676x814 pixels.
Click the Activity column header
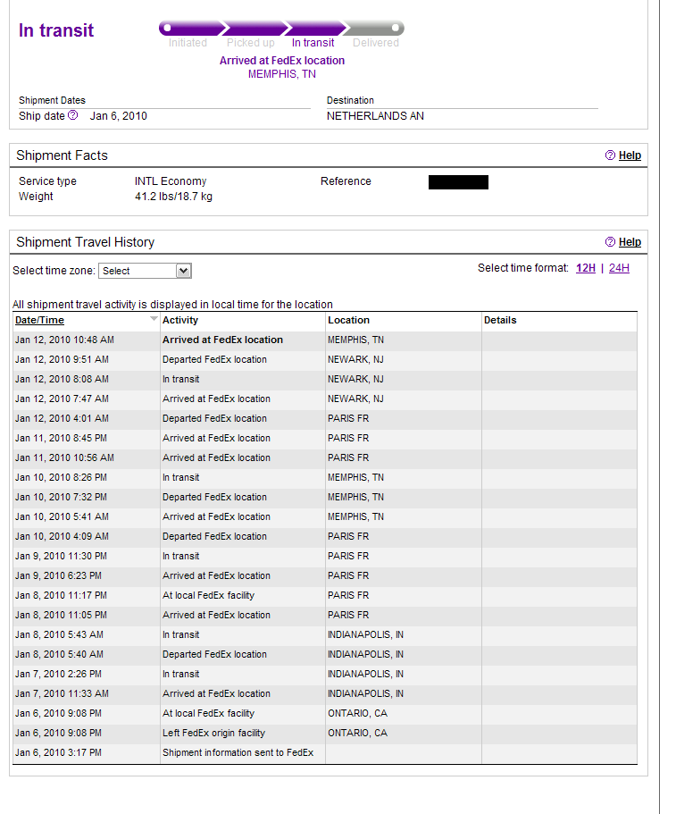click(x=180, y=320)
